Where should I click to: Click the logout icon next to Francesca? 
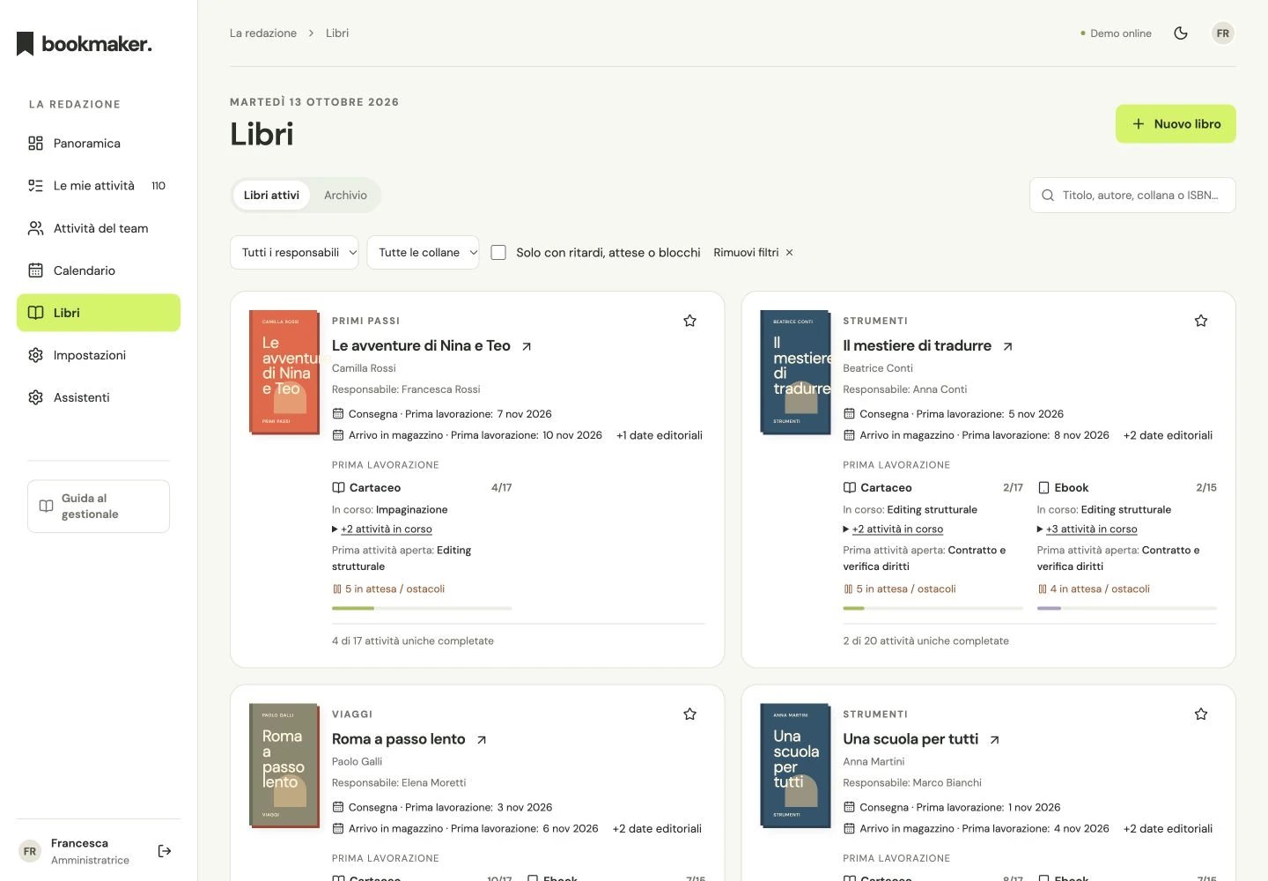[x=165, y=851]
